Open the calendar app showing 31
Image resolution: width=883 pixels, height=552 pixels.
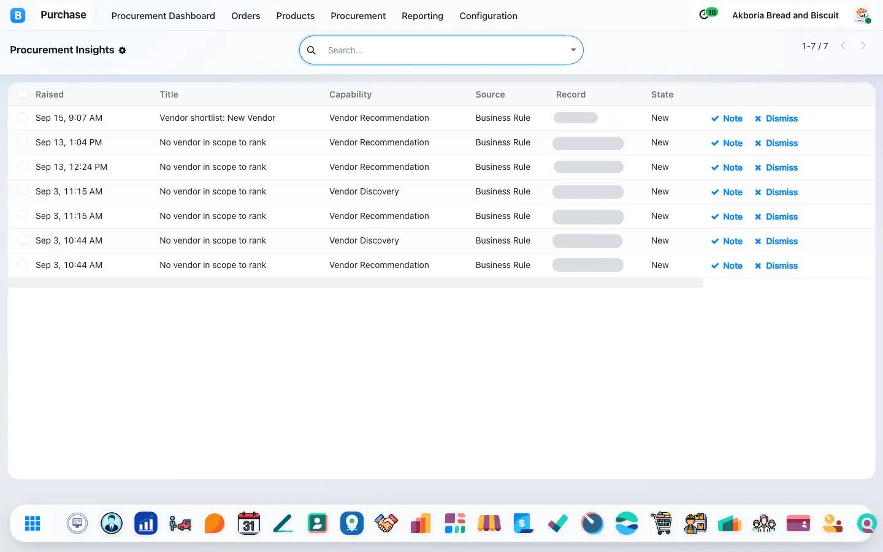pyautogui.click(x=249, y=523)
